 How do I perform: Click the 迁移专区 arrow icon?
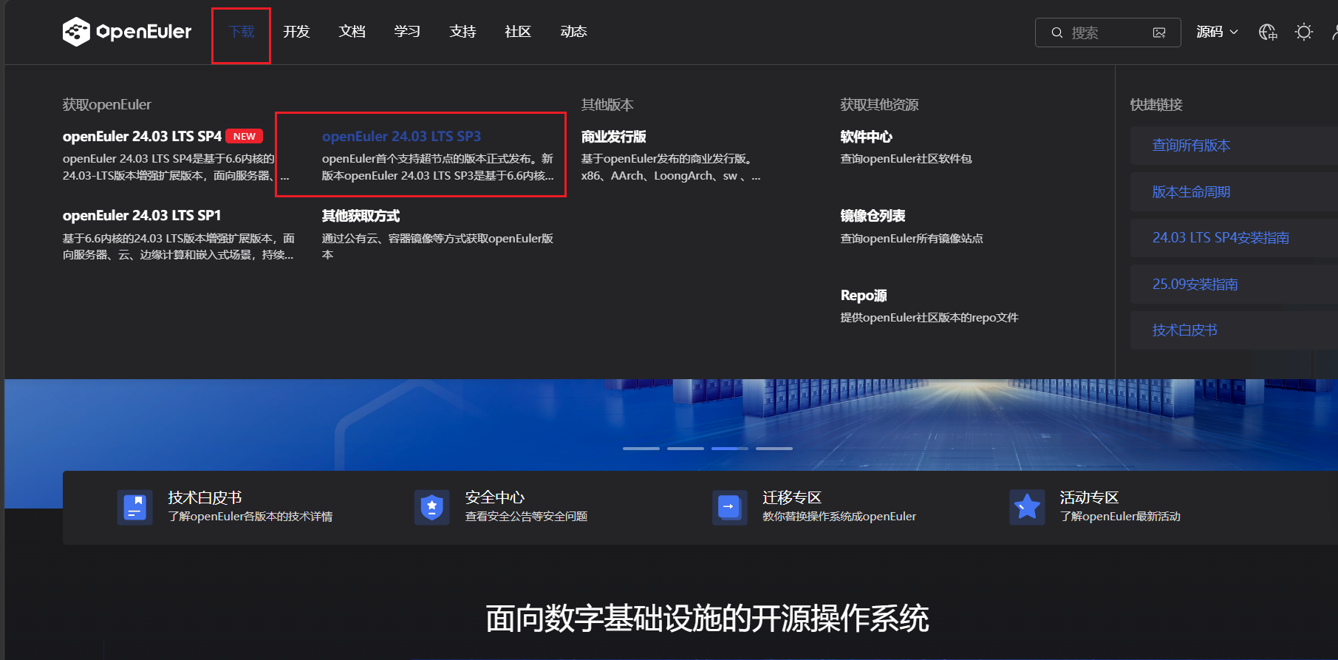click(x=729, y=507)
